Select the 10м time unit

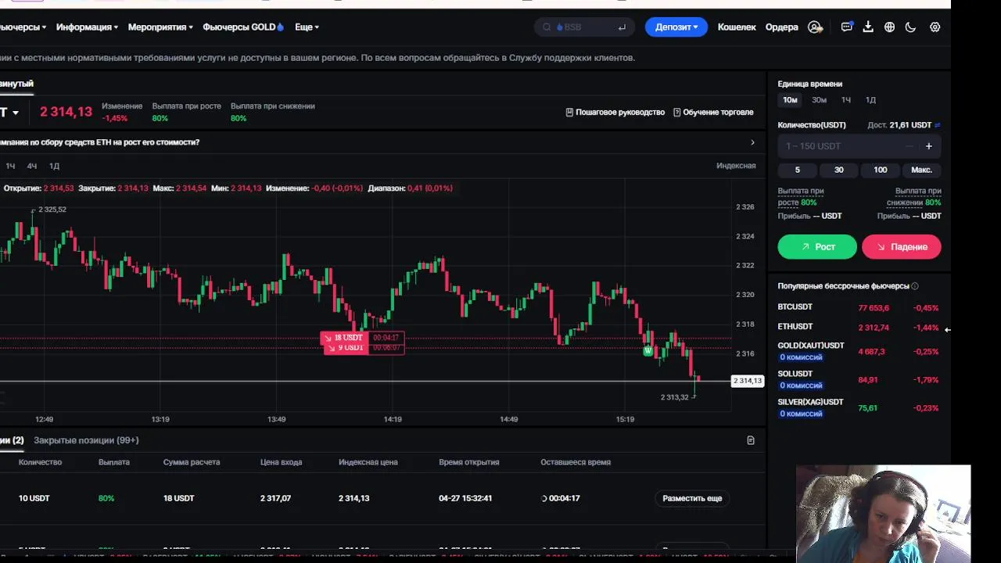pos(791,100)
